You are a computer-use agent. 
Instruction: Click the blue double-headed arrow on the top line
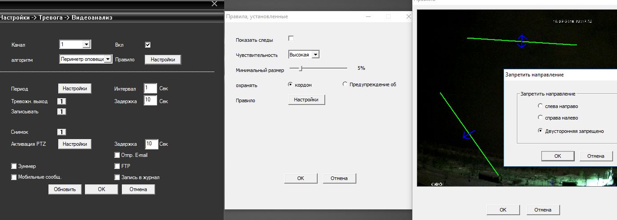pyautogui.click(x=522, y=41)
